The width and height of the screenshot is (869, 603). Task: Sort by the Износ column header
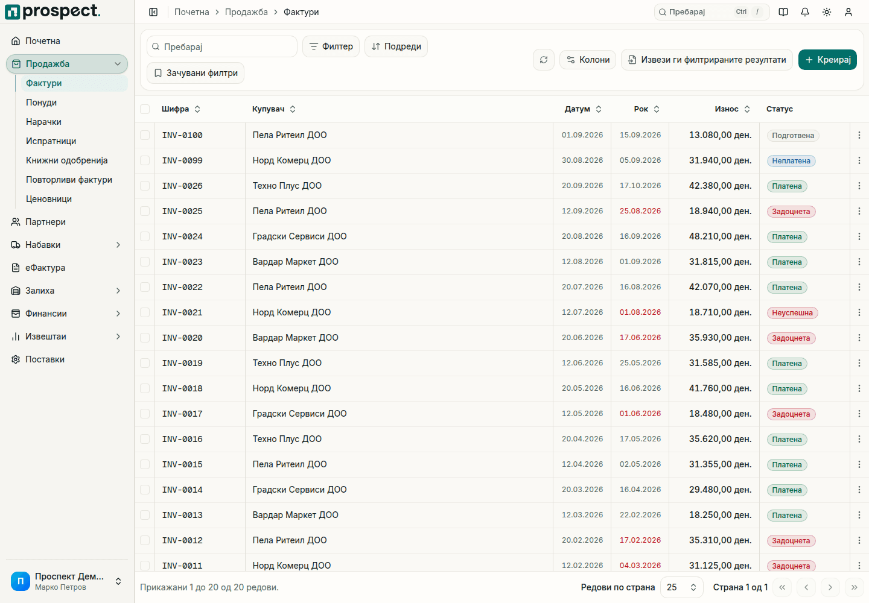[x=732, y=109]
